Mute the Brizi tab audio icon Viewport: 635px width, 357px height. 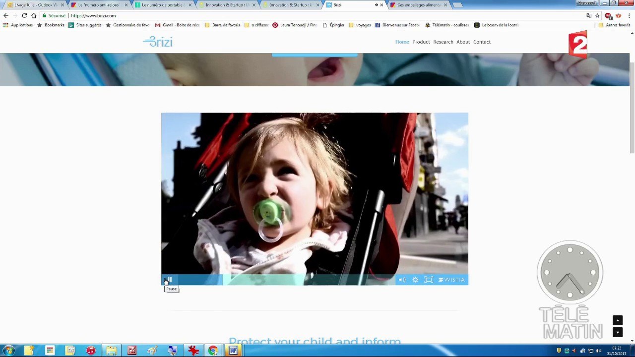pyautogui.click(x=376, y=5)
